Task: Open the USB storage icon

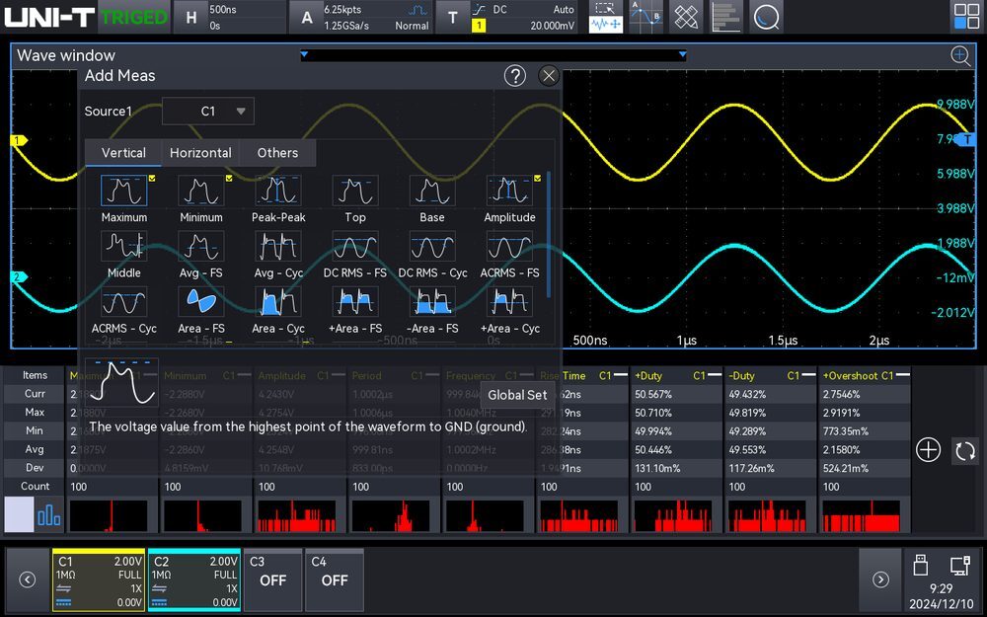Action: click(921, 565)
